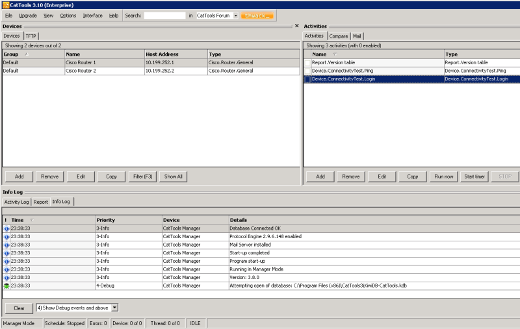520x329 pixels.
Task: Click into the Search input field
Action: coord(165,16)
